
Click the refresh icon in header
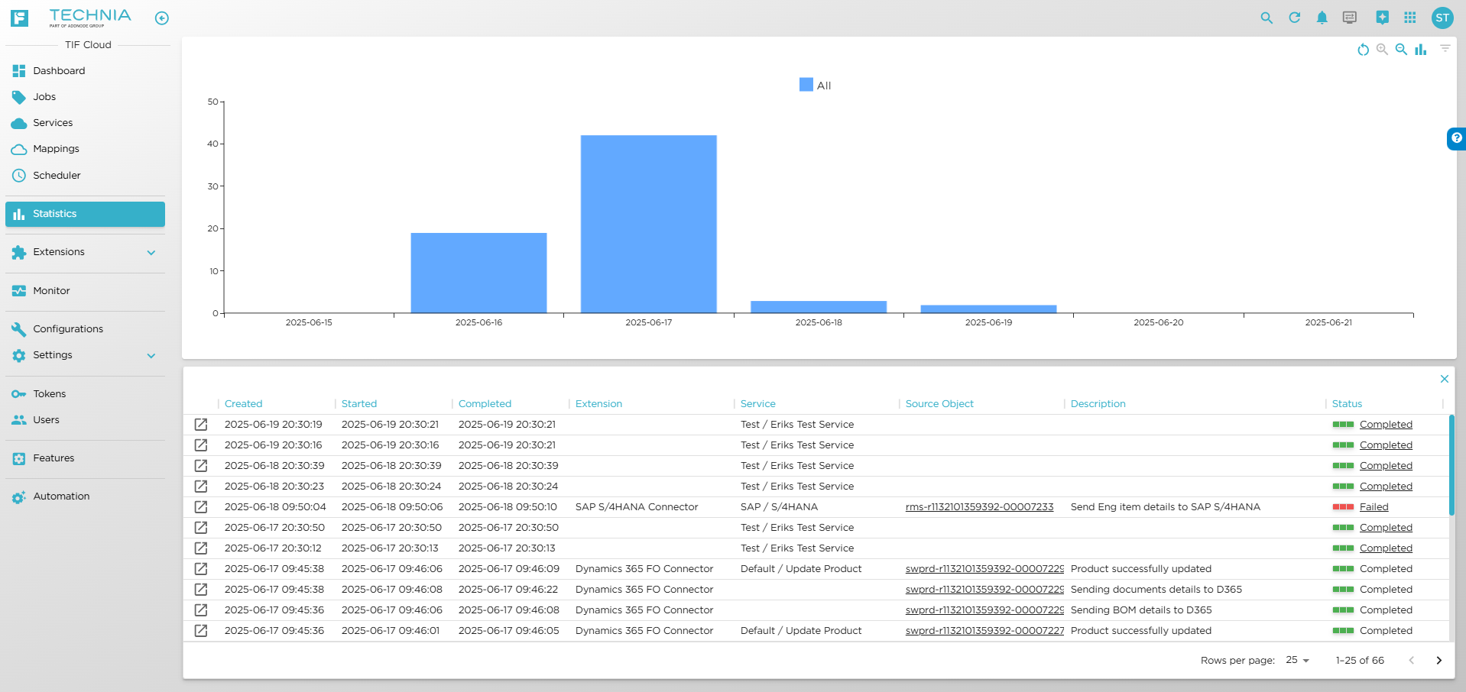[1294, 18]
